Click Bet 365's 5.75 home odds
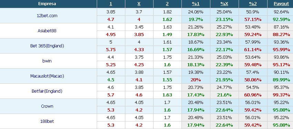This screenshot has height=129, width=293. 111,50
